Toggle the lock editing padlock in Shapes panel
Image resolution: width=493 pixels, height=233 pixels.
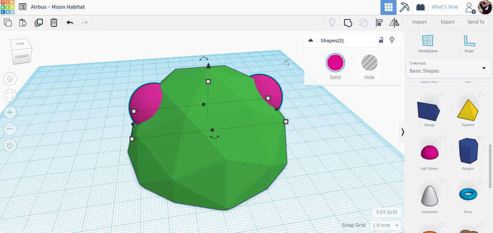(381, 40)
